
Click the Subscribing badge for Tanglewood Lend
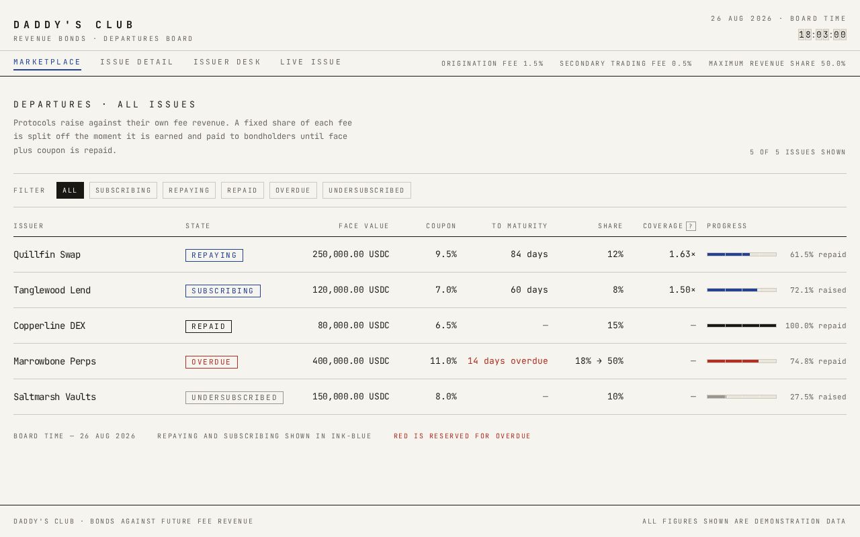coord(223,291)
